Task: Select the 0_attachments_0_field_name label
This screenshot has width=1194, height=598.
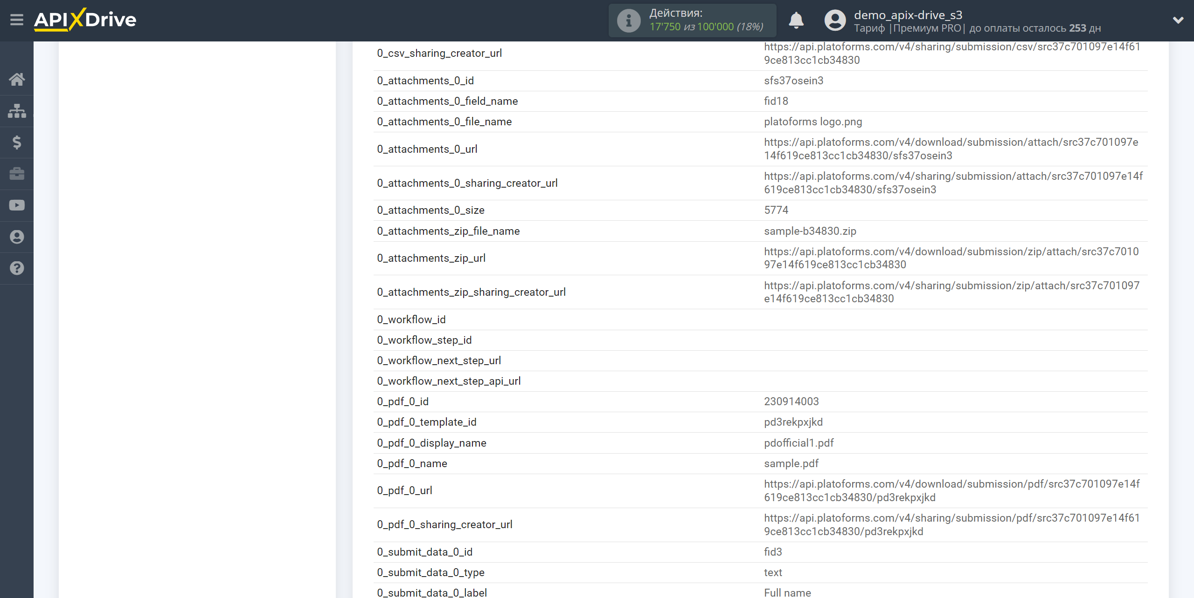Action: point(447,101)
